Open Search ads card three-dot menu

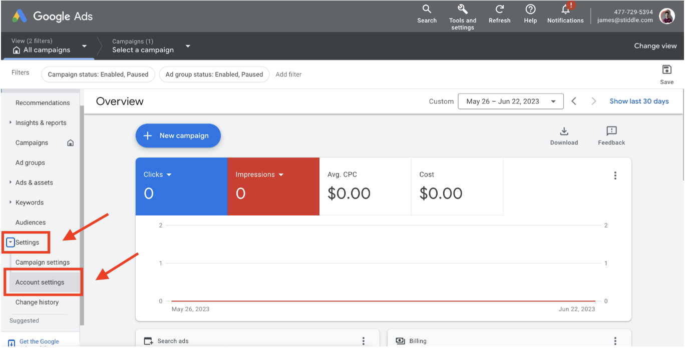364,341
